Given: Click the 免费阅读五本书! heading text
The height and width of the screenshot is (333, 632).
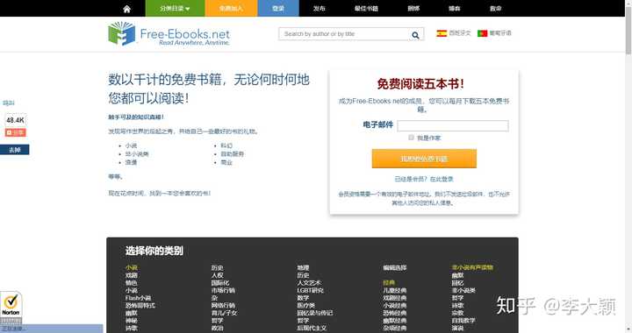Looking at the screenshot, I should tap(420, 83).
